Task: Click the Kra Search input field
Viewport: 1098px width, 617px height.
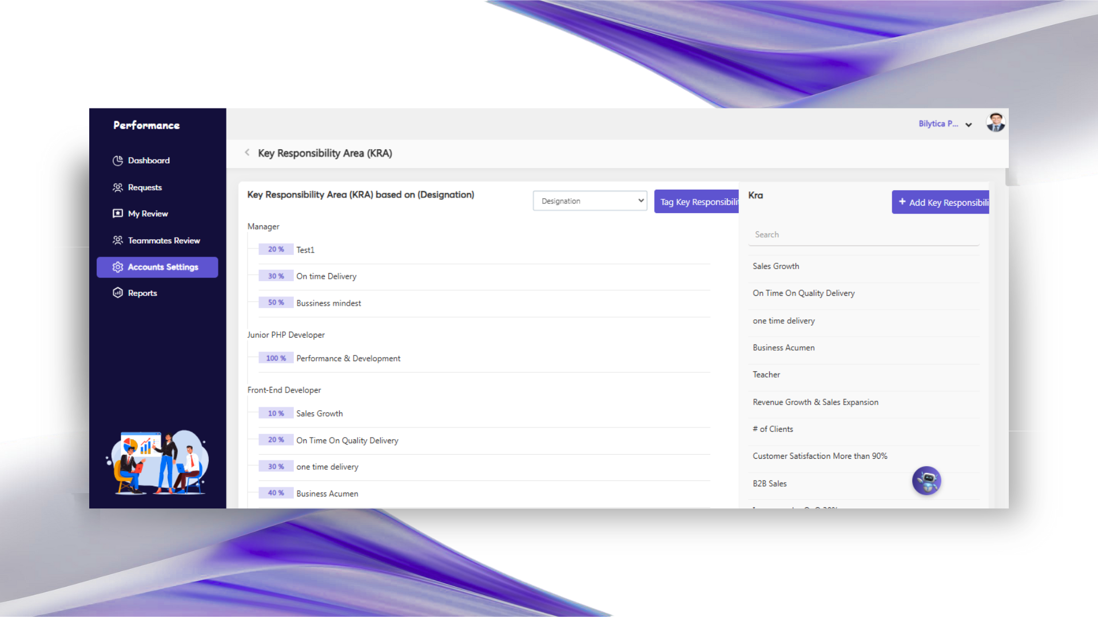Action: [x=864, y=235]
